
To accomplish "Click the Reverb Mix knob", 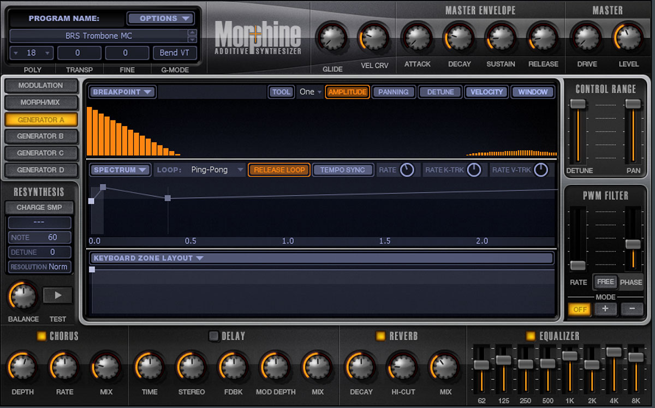I will (445, 367).
